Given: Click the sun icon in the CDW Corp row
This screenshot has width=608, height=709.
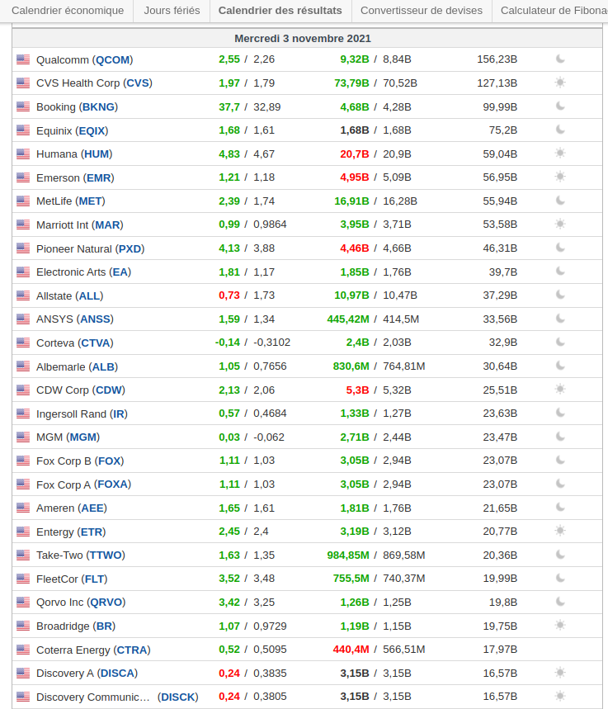Looking at the screenshot, I should (560, 390).
